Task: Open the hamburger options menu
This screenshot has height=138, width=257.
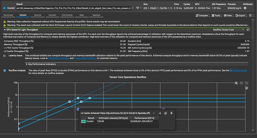Action: tap(250, 16)
